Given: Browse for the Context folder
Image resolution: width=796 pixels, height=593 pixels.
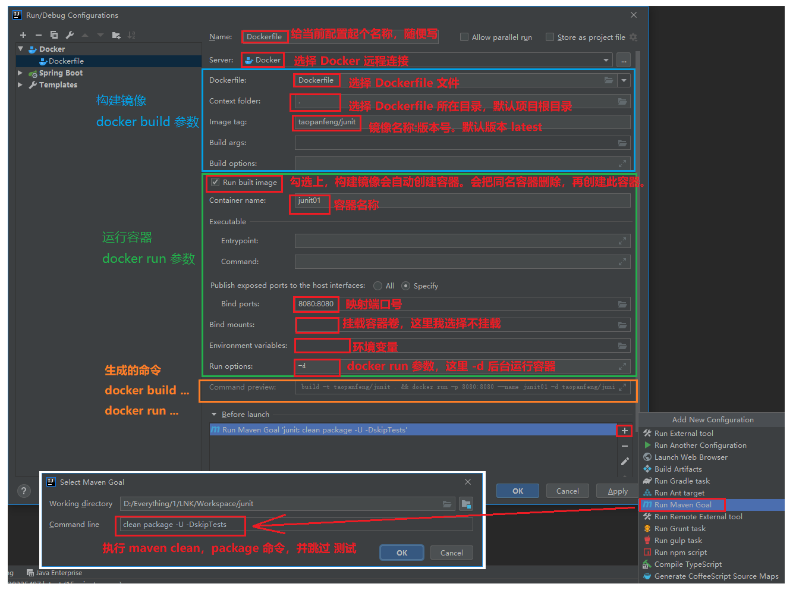Looking at the screenshot, I should coord(622,101).
